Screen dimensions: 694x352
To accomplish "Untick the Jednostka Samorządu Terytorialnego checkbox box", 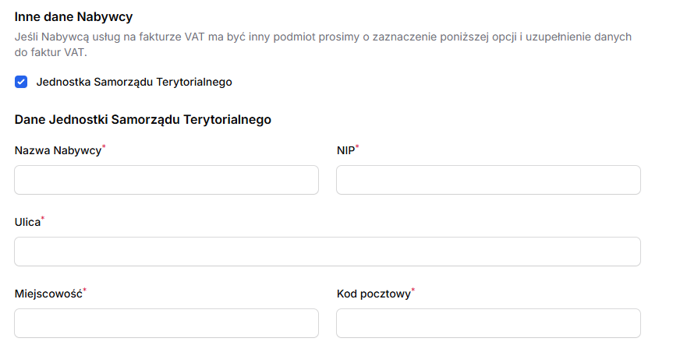I will coord(21,82).
